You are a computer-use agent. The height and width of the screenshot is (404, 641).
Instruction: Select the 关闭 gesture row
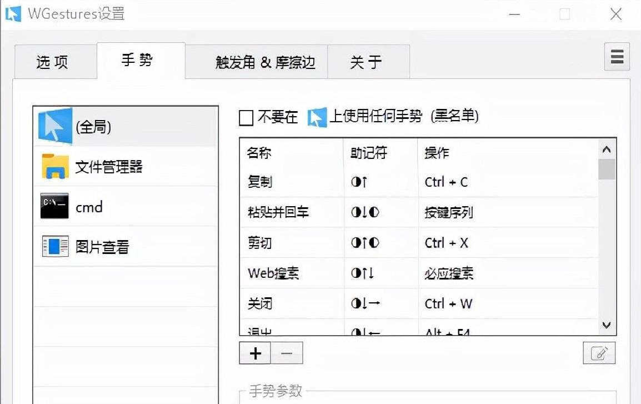point(419,304)
